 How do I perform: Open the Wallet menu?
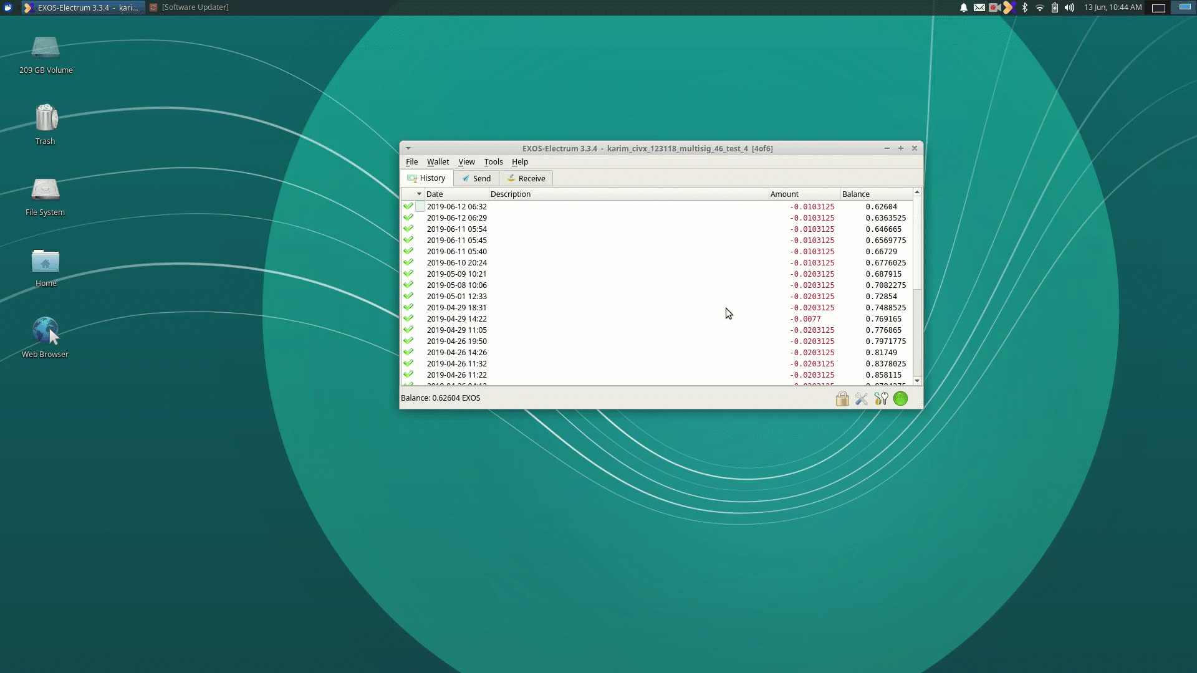pos(438,162)
